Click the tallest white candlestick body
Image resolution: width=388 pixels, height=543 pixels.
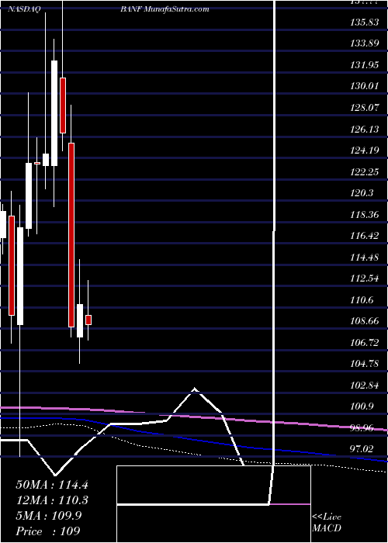click(54, 113)
